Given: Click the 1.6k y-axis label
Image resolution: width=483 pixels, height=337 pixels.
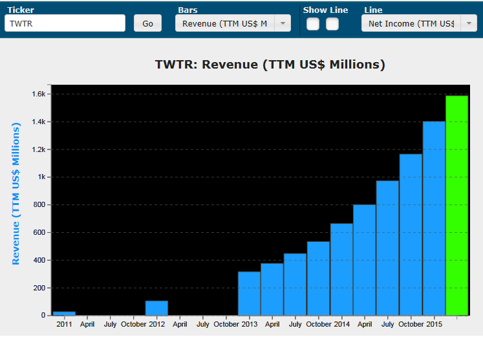Looking at the screenshot, I should 39,94.
